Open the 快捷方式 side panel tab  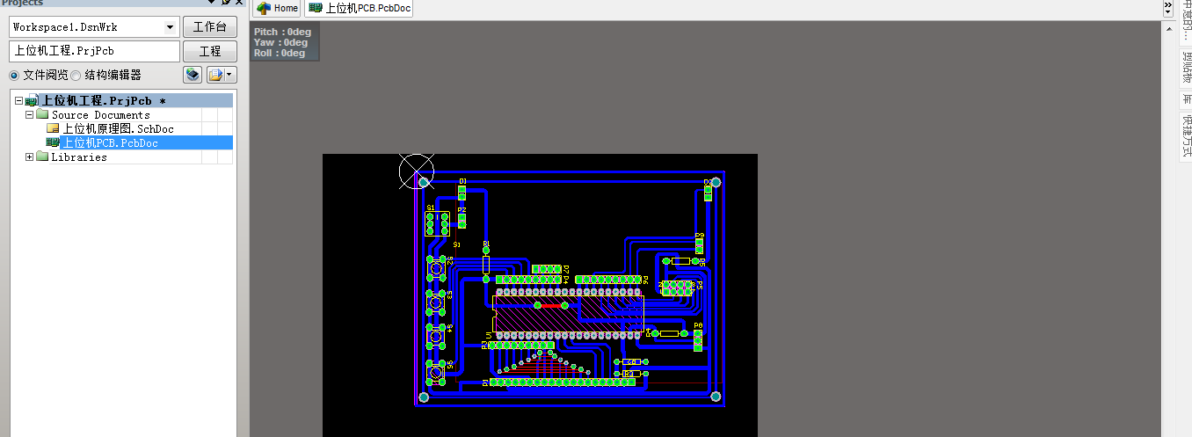1185,135
